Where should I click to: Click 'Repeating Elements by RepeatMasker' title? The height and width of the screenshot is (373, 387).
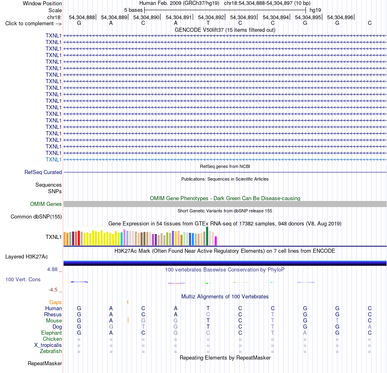coord(225,358)
